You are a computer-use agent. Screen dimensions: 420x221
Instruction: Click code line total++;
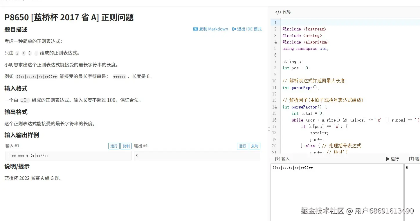(x=319, y=133)
